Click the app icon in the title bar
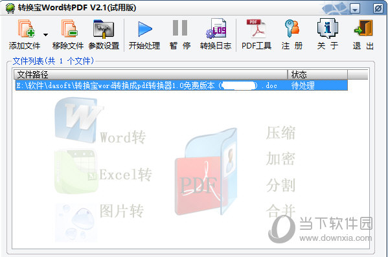 click(10, 8)
